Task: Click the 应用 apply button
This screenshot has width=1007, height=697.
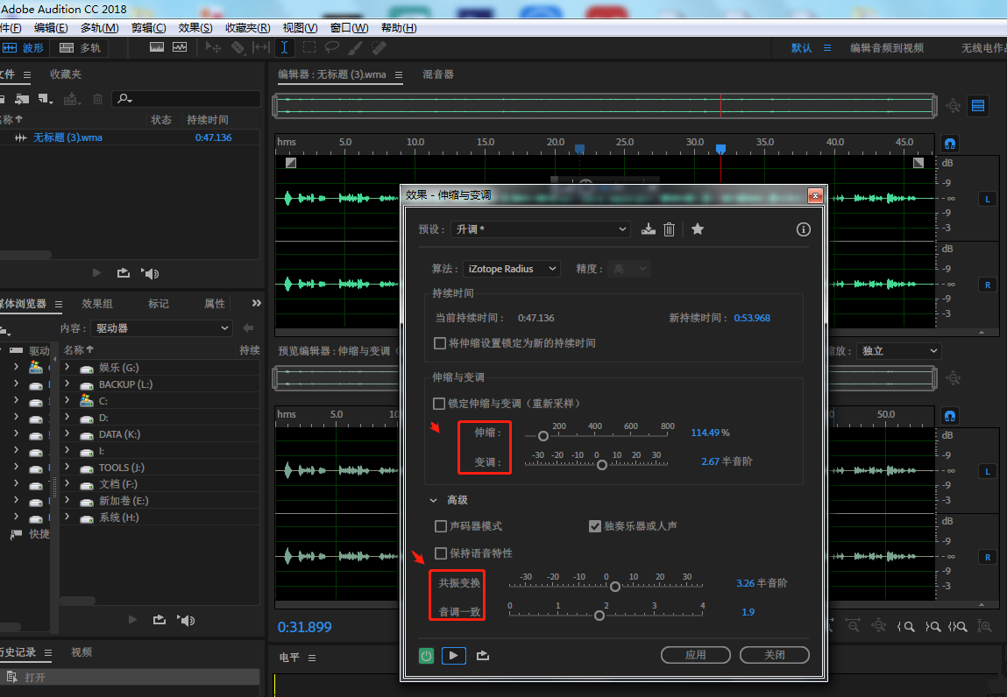Action: pyautogui.click(x=696, y=655)
